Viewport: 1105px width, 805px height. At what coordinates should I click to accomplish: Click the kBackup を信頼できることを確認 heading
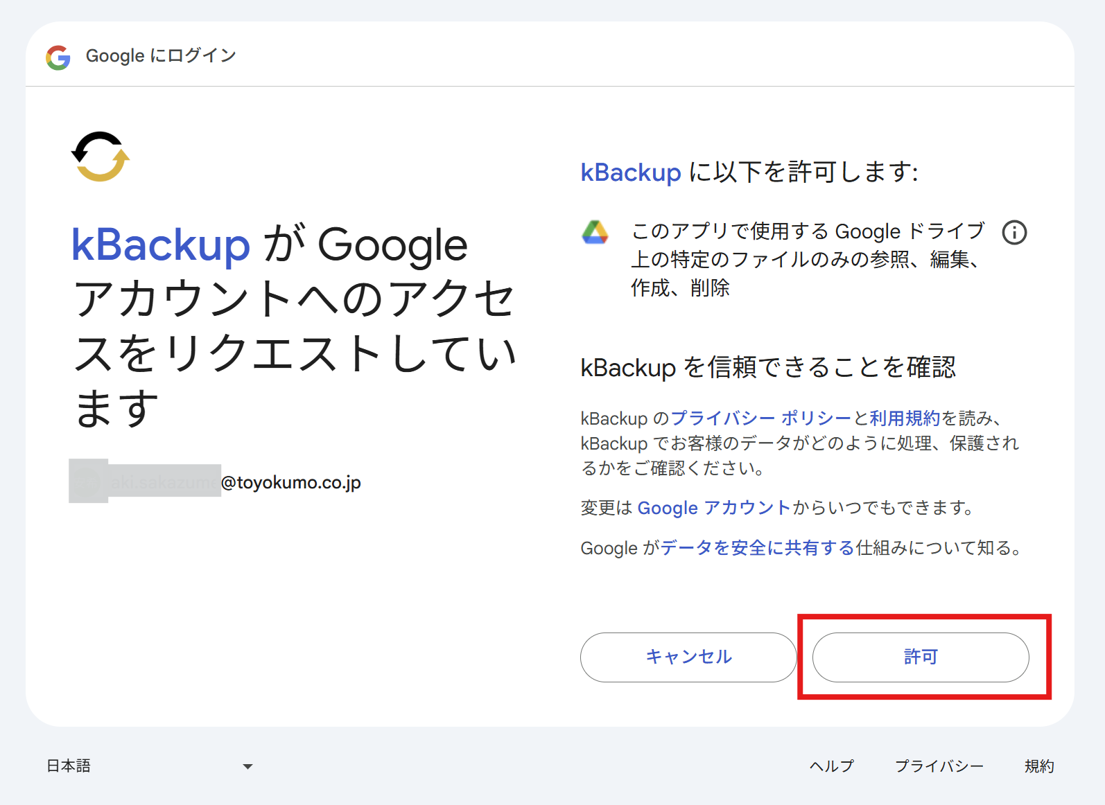coord(767,367)
